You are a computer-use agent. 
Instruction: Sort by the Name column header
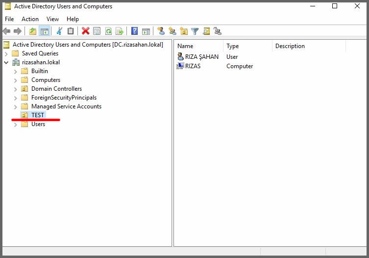198,46
